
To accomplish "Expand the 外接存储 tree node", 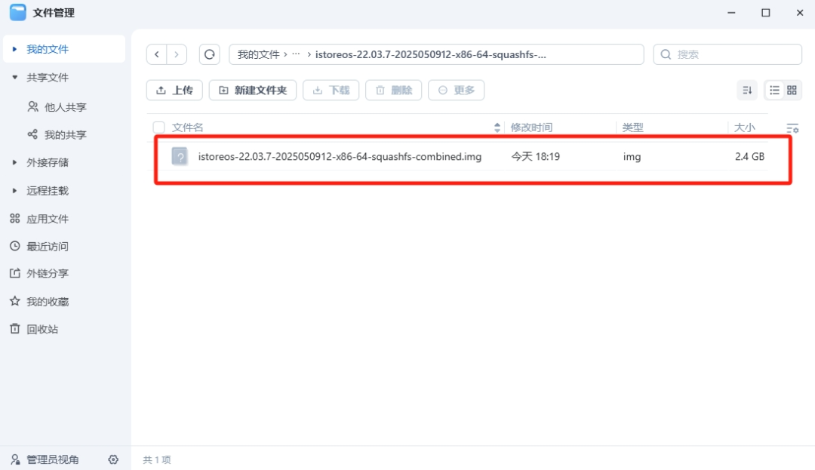I will tap(14, 162).
